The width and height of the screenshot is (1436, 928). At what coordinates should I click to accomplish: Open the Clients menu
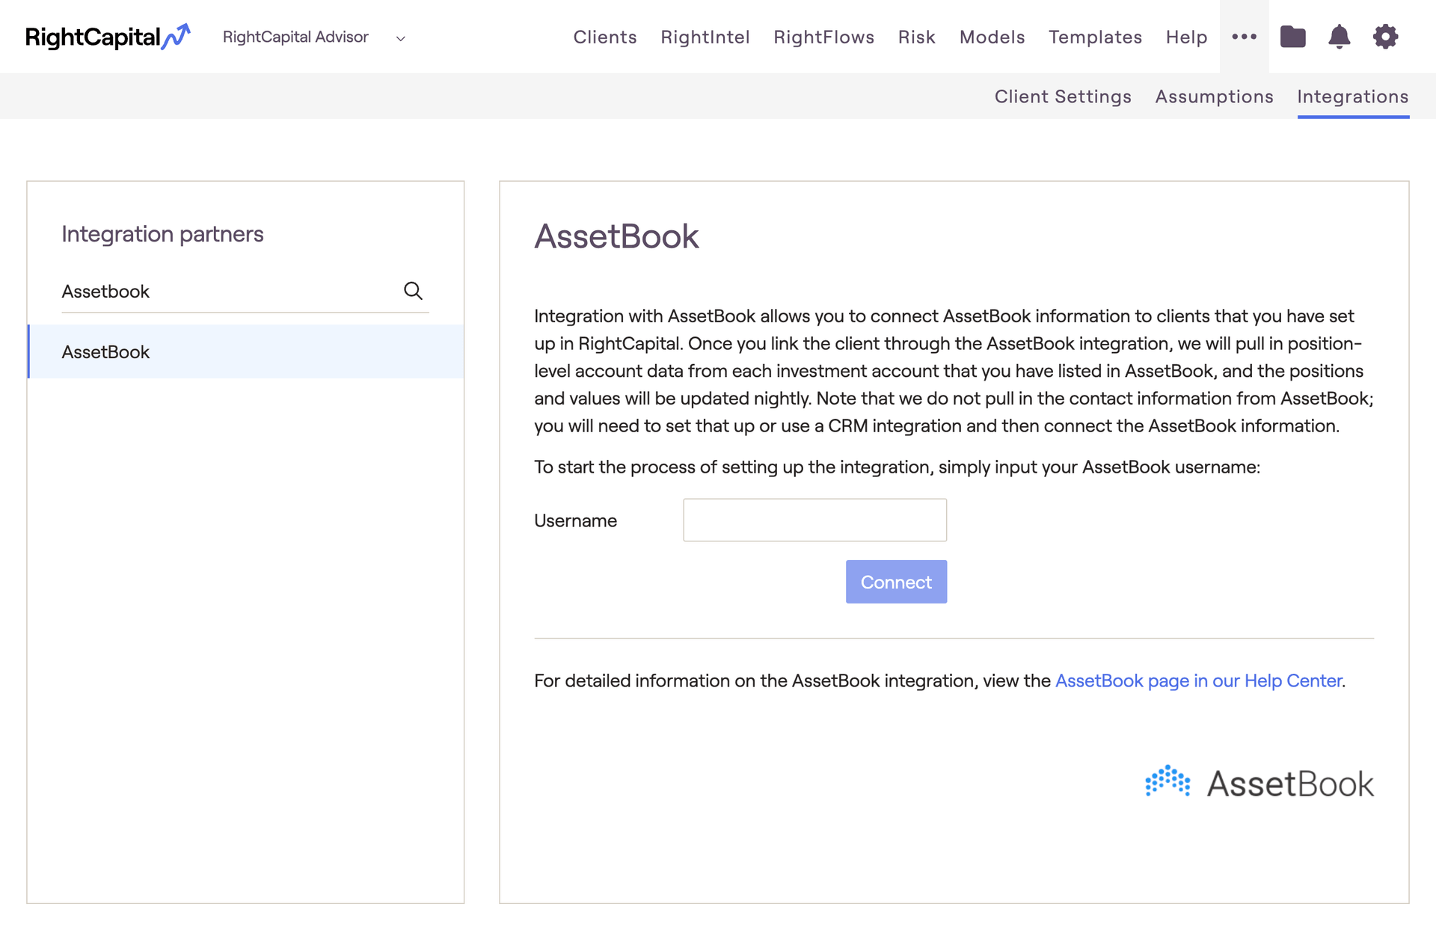coord(604,37)
